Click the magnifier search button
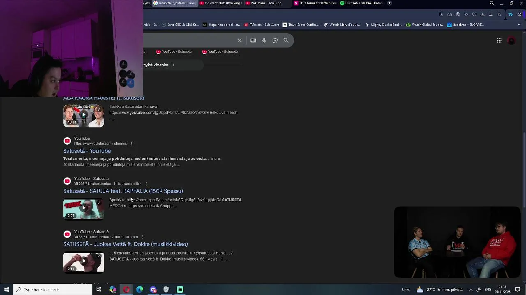This screenshot has height=295, width=526. click(286, 41)
